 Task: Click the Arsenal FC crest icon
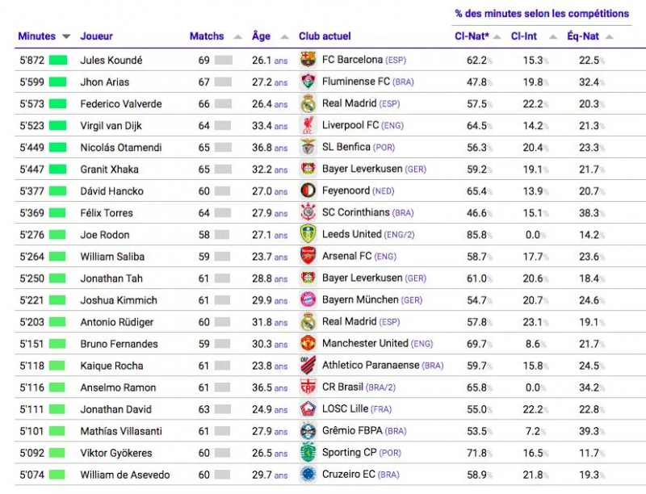tap(308, 257)
